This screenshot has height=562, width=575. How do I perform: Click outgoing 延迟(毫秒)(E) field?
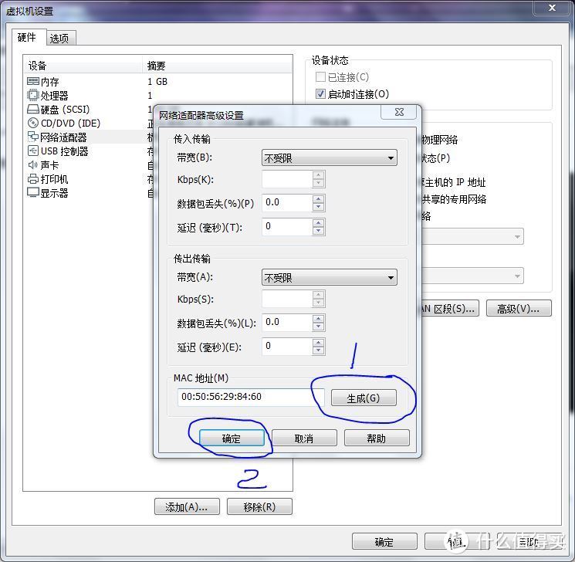click(x=287, y=347)
